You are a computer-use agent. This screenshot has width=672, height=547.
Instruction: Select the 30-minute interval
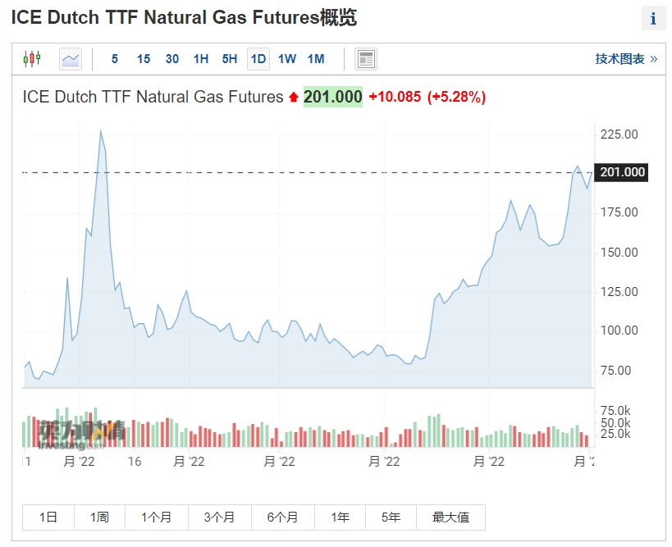[x=172, y=59]
